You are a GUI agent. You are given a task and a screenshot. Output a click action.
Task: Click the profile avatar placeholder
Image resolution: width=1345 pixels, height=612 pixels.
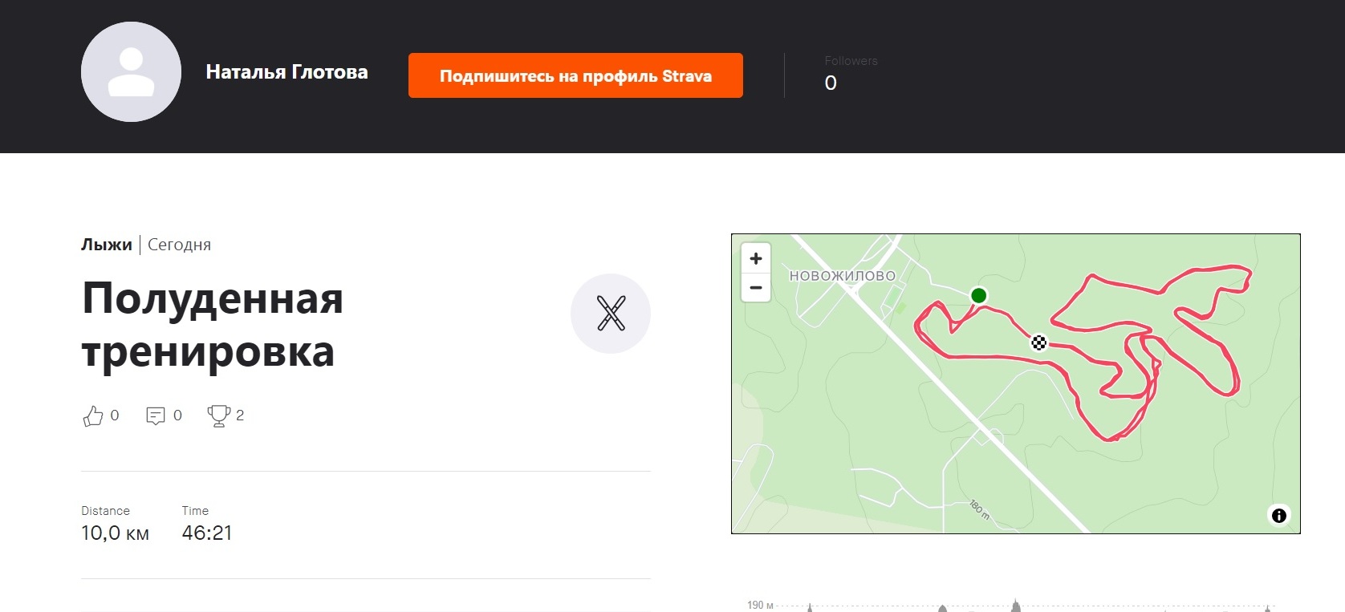[131, 72]
